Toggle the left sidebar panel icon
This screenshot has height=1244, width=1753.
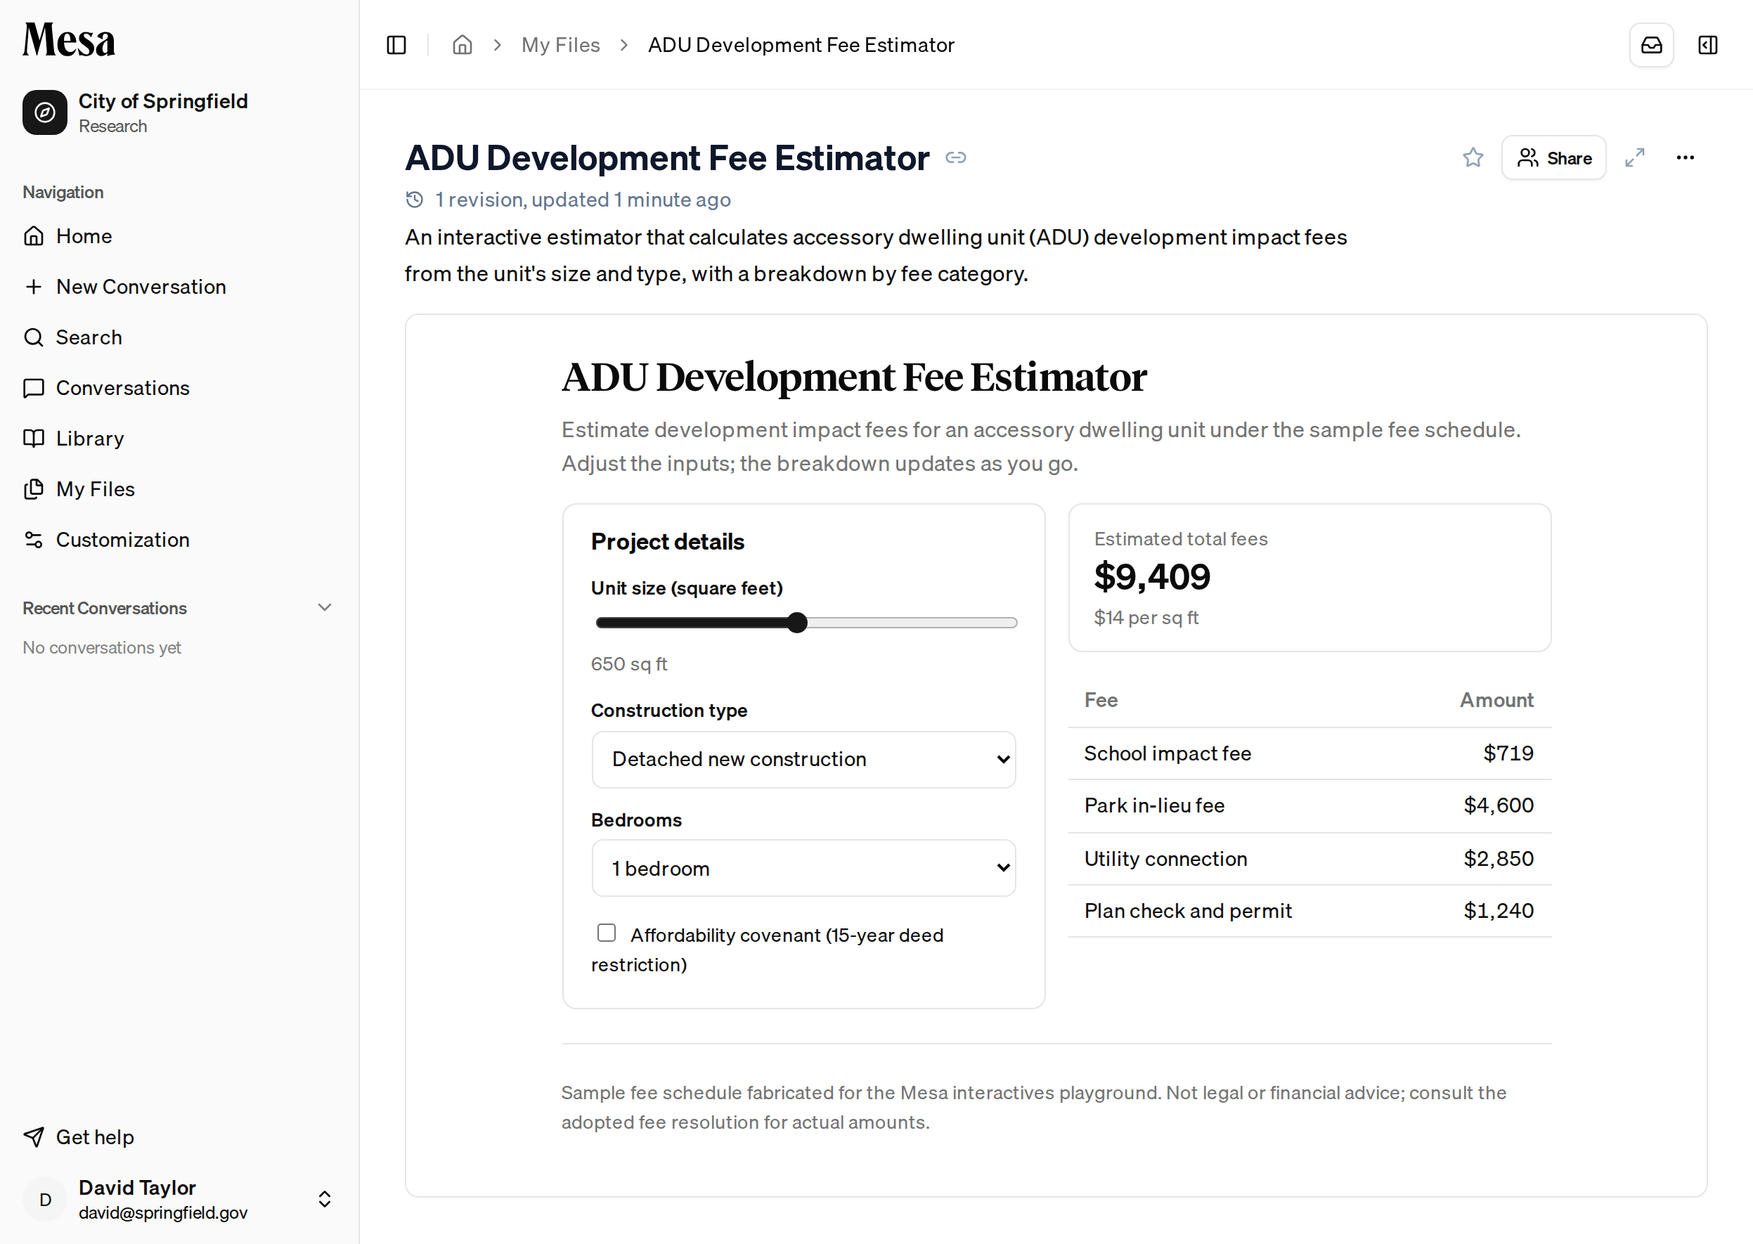tap(396, 45)
